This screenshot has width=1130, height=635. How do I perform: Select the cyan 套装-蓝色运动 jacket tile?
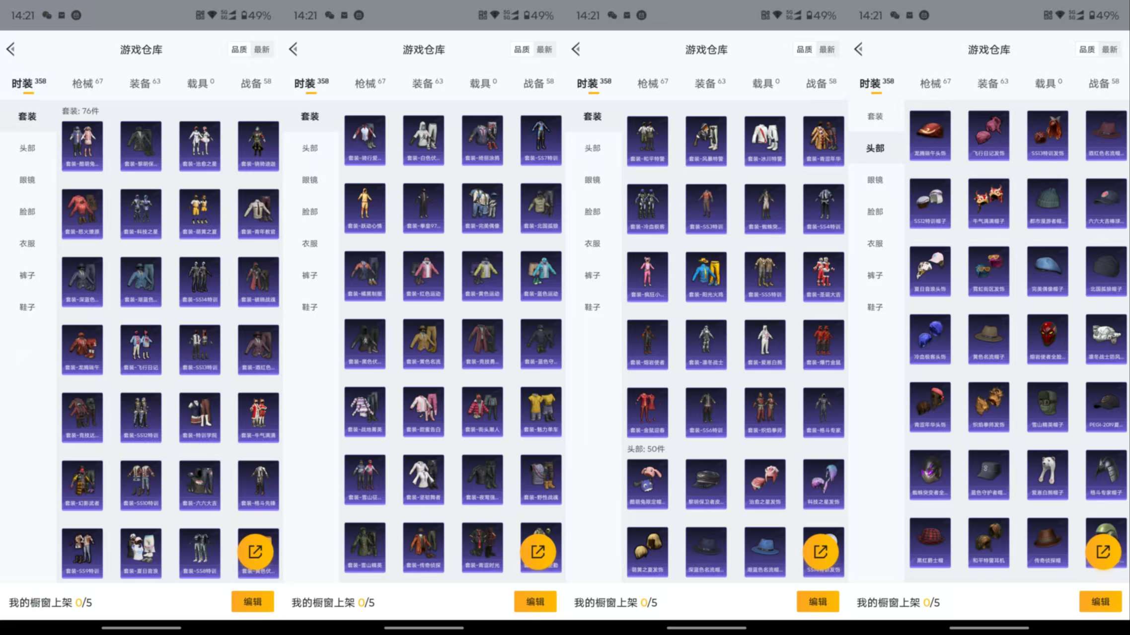[541, 276]
